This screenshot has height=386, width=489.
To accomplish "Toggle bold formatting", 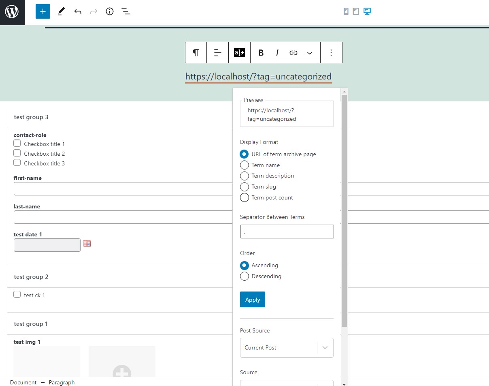I will (x=261, y=53).
